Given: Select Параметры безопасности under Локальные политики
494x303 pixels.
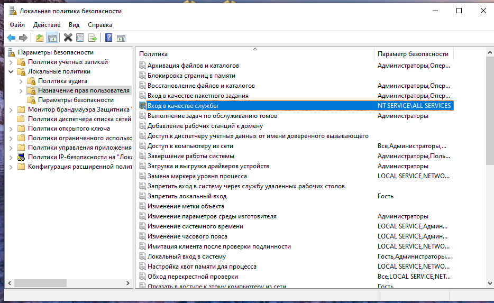Looking at the screenshot, I should (76, 100).
